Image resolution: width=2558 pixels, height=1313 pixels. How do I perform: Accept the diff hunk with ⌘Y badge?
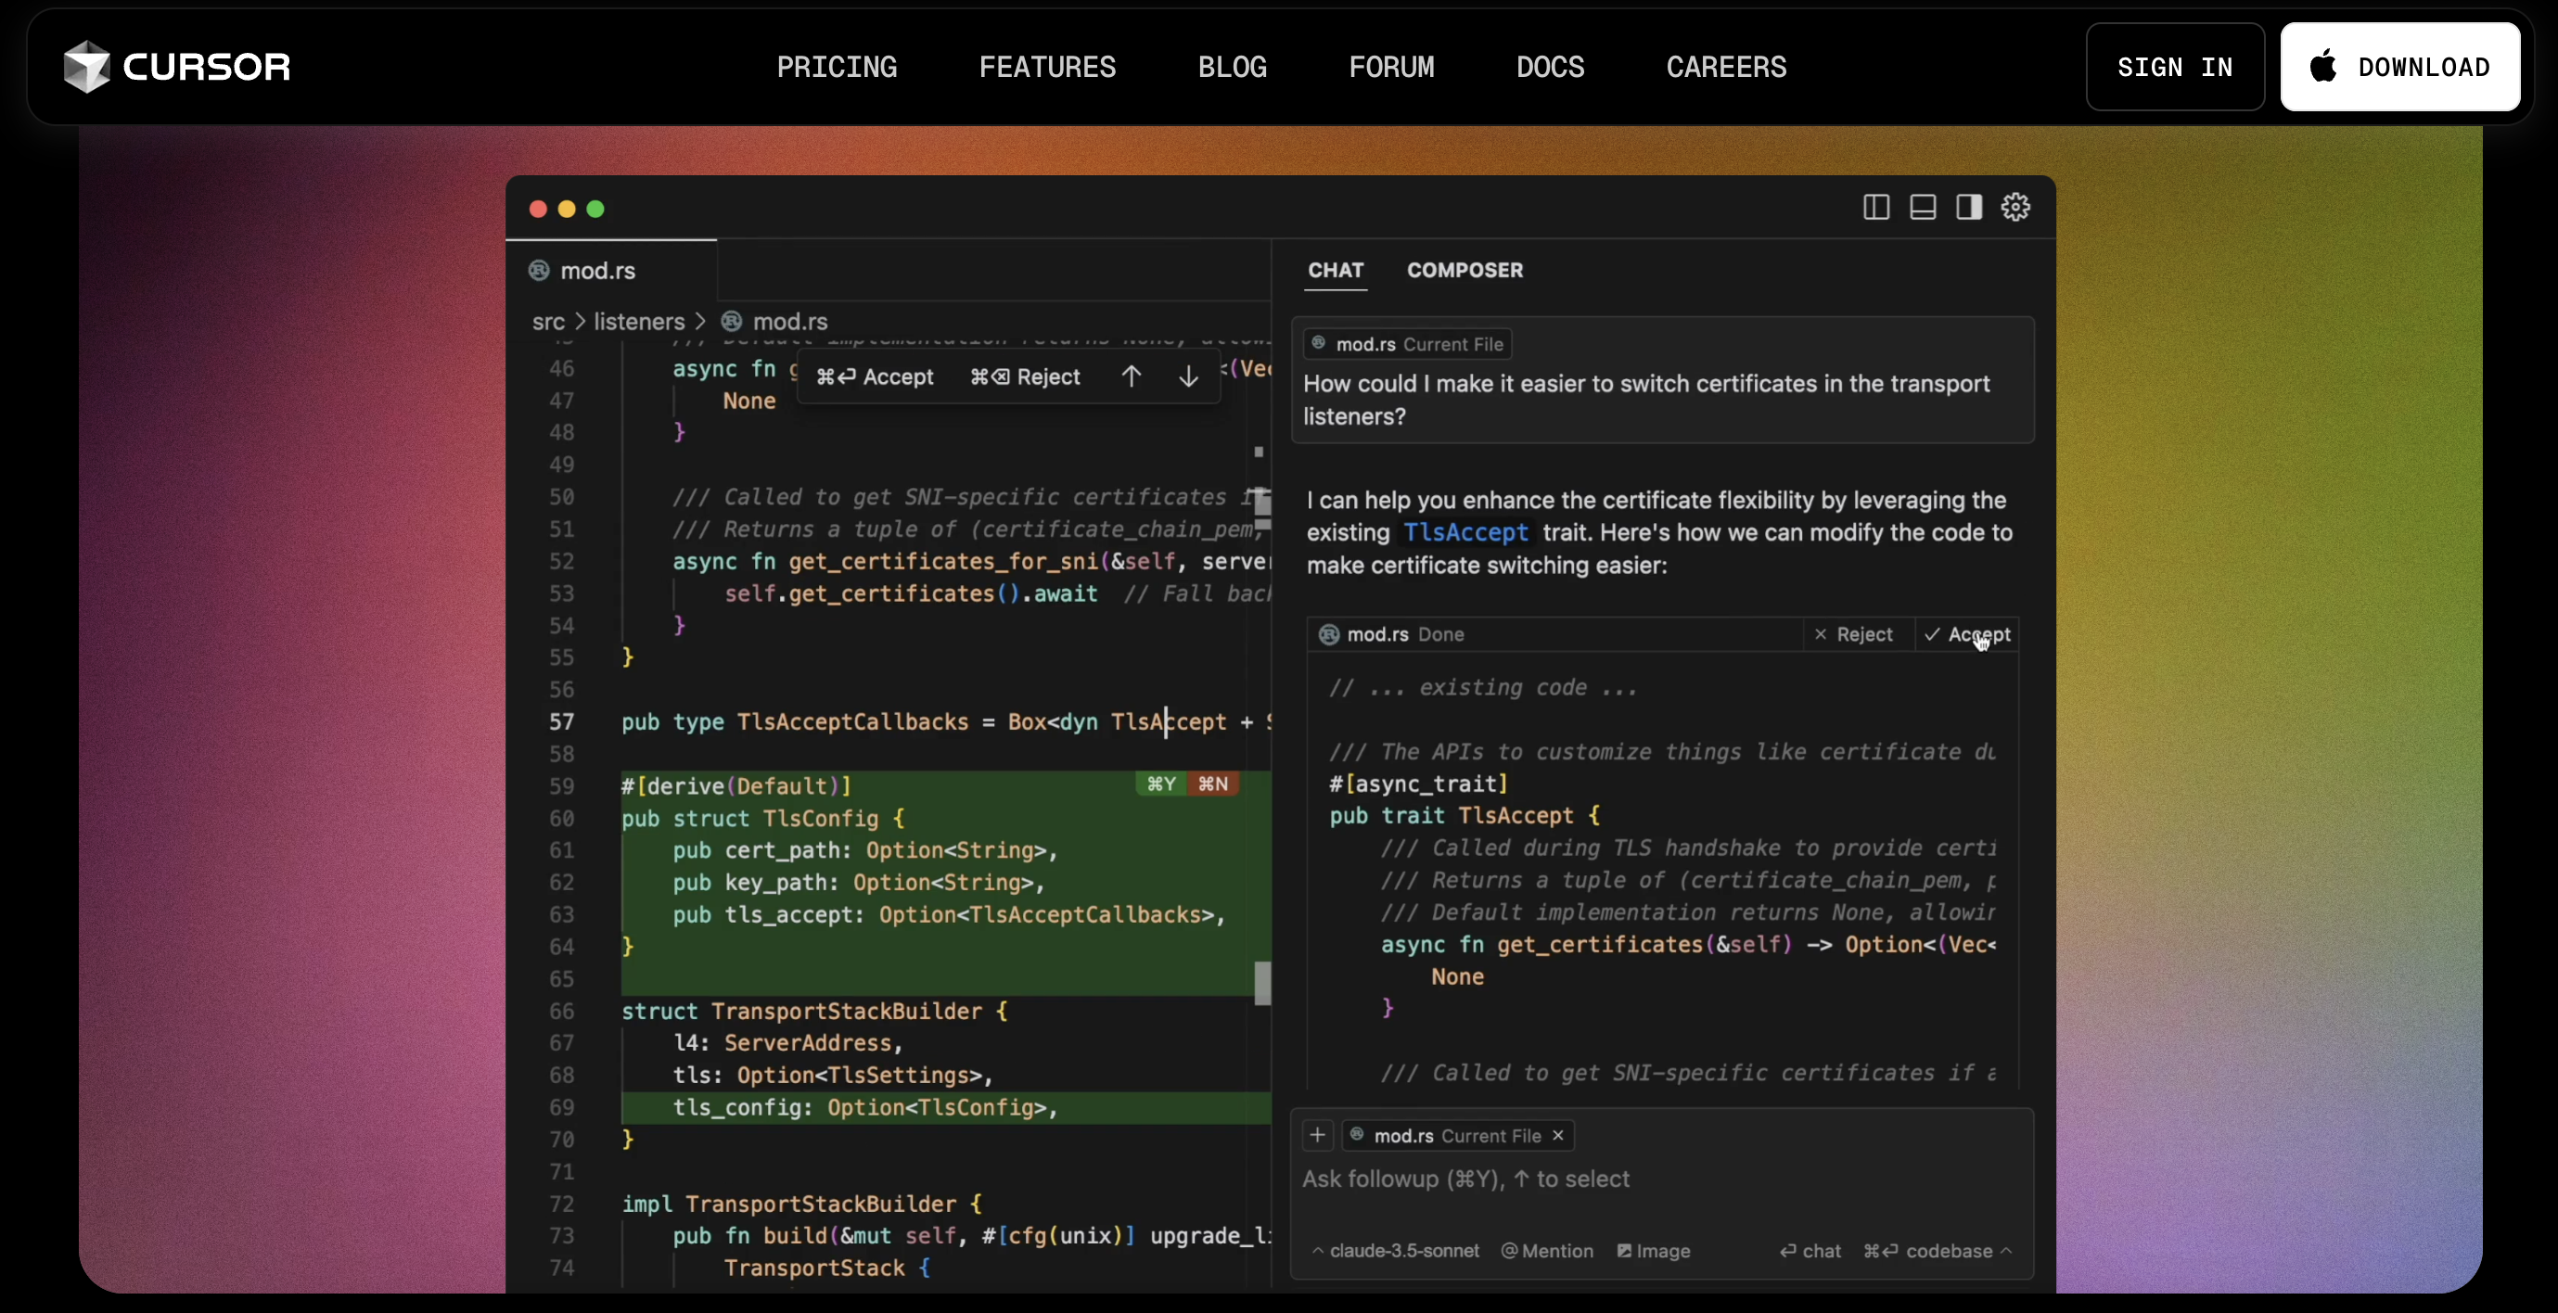point(1161,784)
